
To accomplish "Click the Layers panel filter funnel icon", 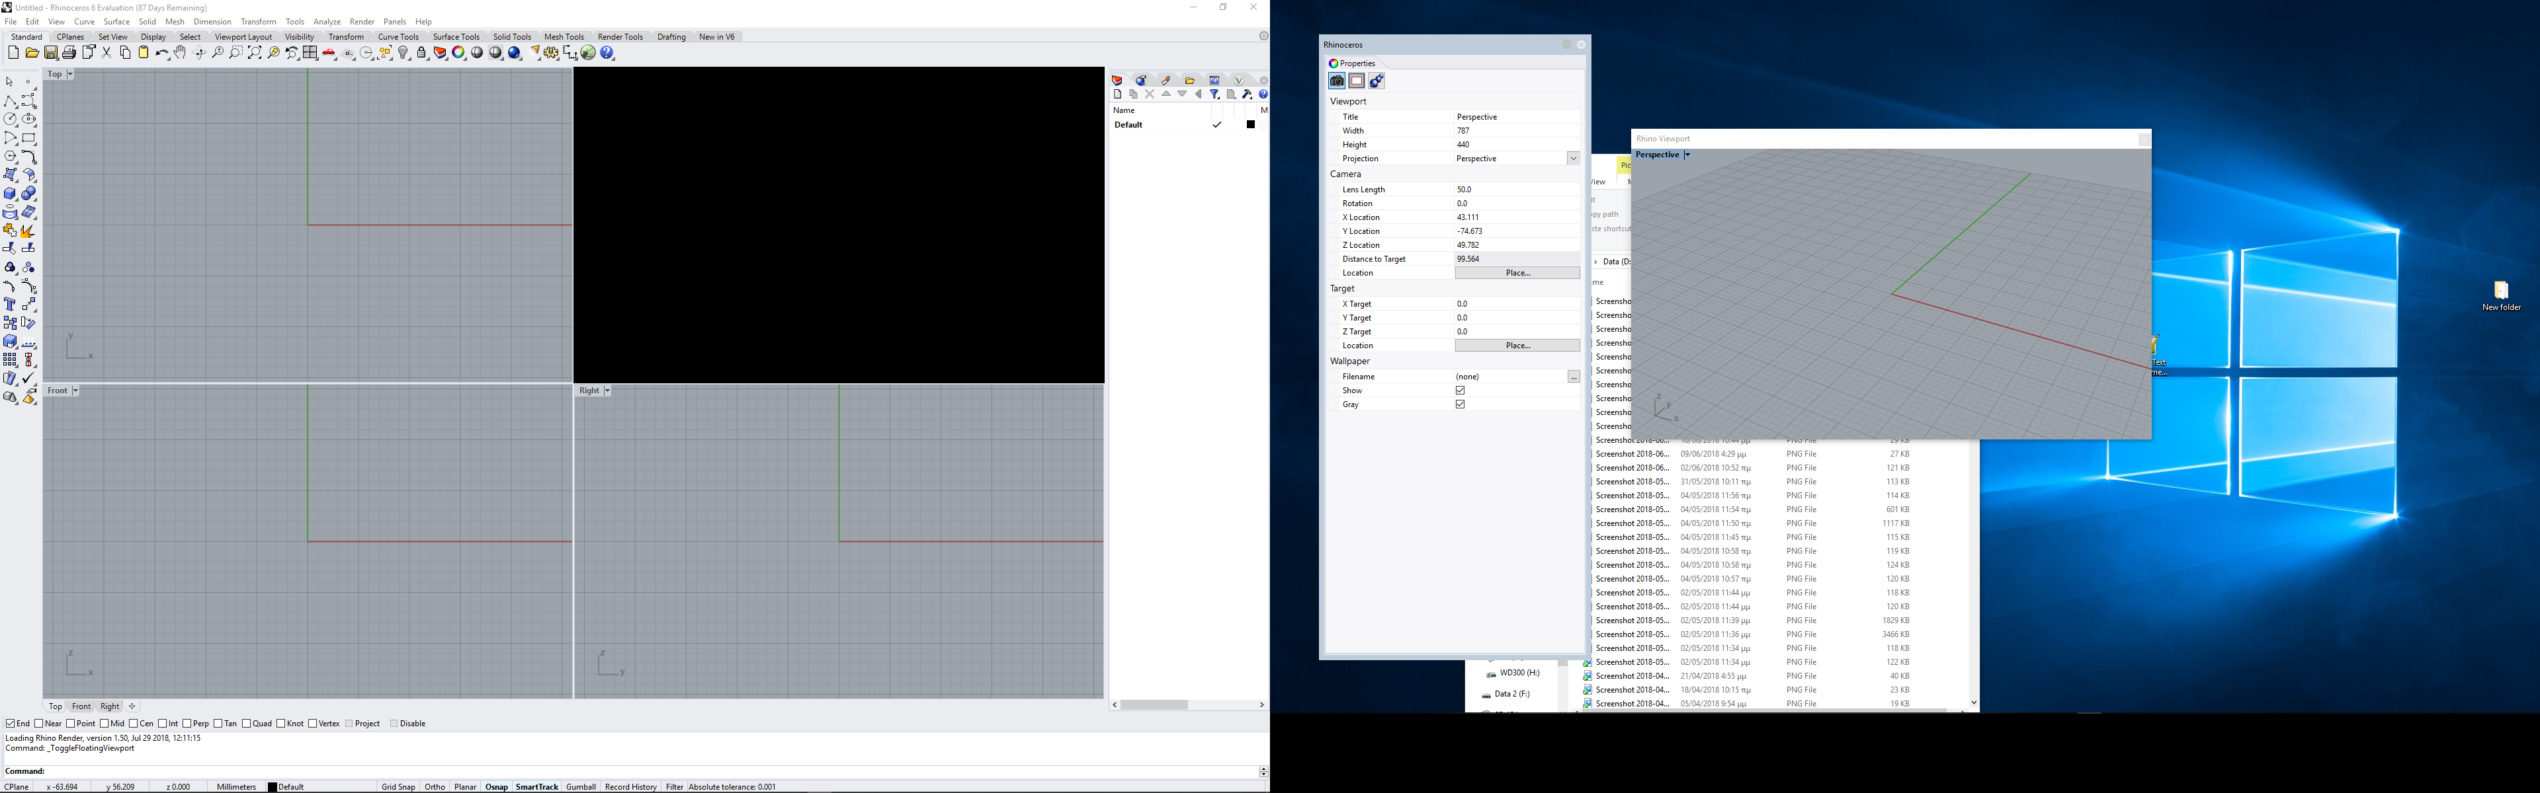I will click(1215, 94).
